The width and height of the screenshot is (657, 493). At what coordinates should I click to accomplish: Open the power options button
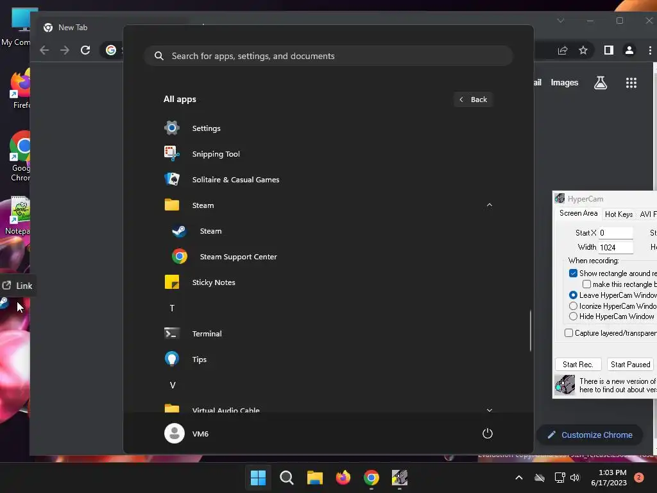pyautogui.click(x=488, y=433)
